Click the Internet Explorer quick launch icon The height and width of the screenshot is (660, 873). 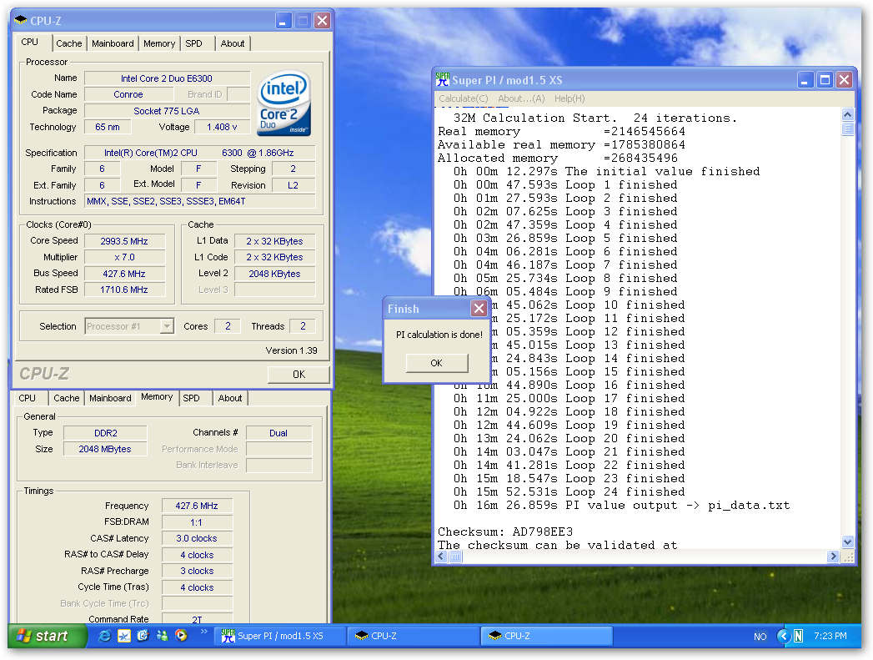[104, 636]
